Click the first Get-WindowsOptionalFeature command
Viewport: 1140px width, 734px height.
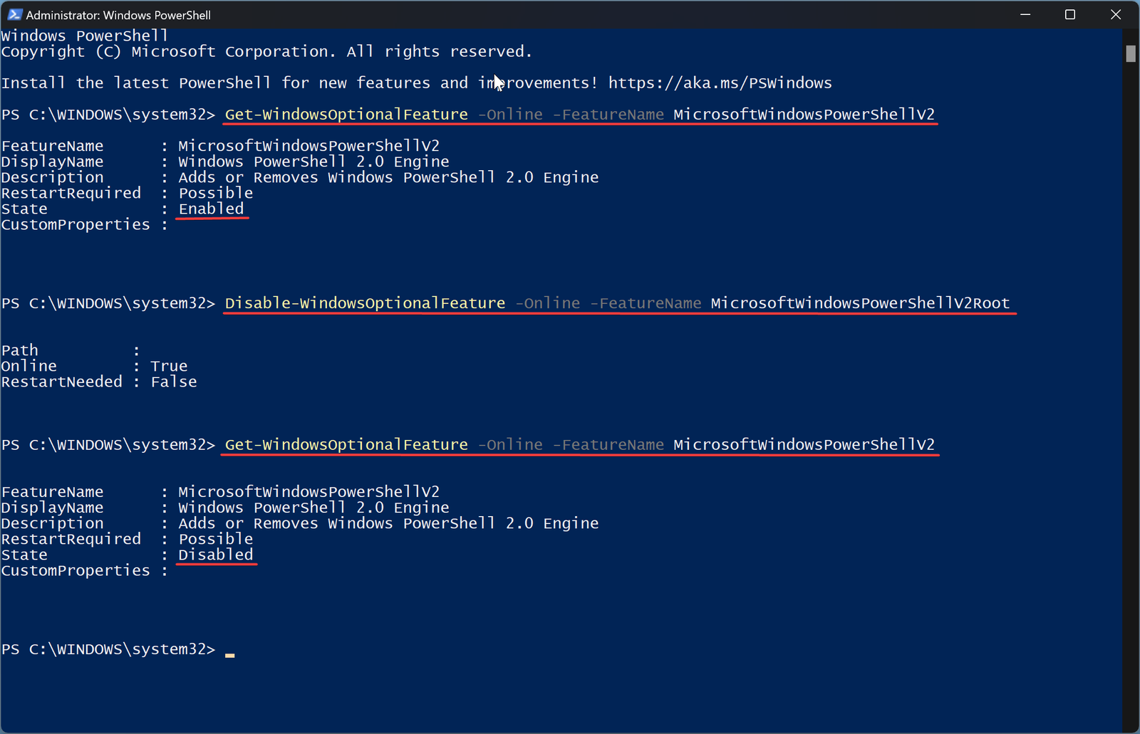point(346,115)
